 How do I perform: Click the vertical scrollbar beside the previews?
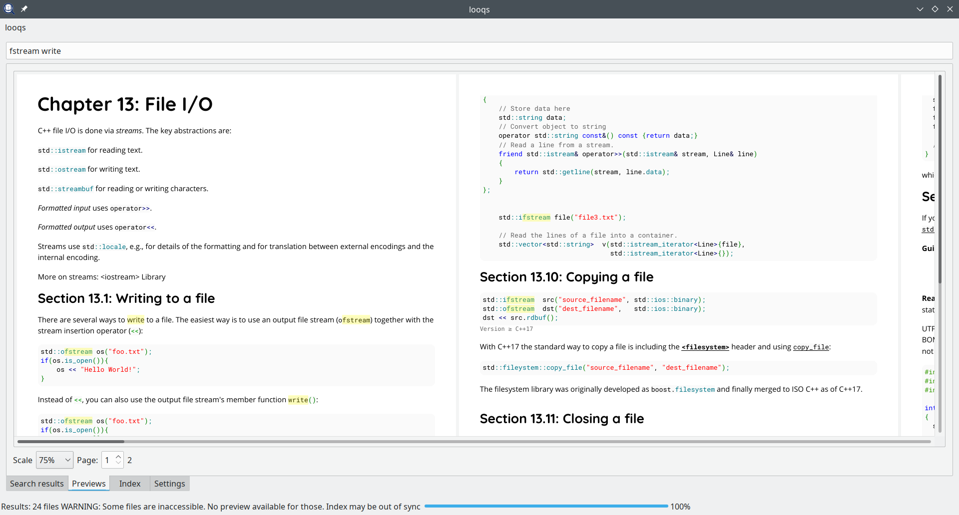pos(940,254)
